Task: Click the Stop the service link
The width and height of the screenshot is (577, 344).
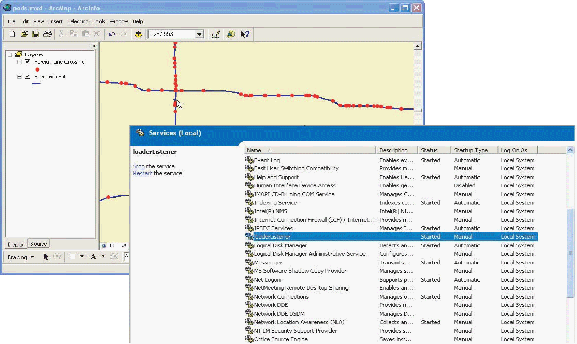Action: 139,166
